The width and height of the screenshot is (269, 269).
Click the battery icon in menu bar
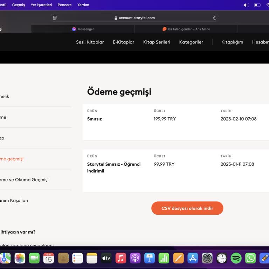[x=257, y=5]
